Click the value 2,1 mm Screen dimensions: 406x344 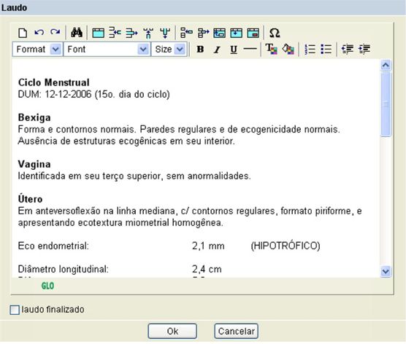tap(208, 246)
